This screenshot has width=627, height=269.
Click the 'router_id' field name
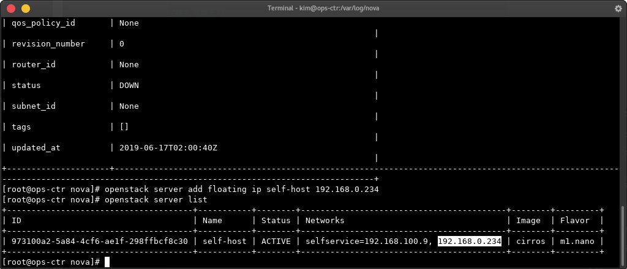pos(34,65)
